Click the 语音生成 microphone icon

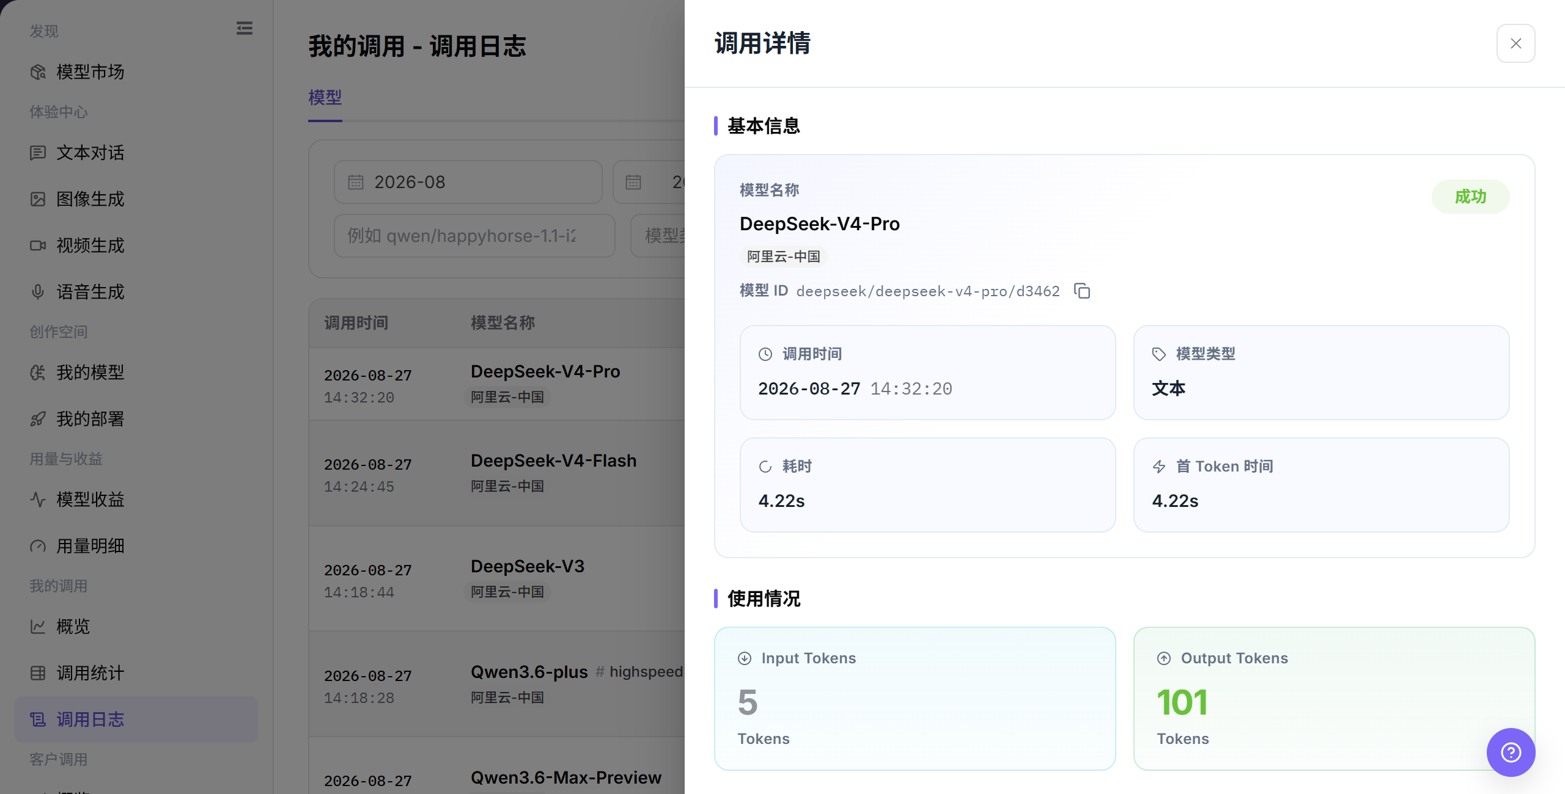coord(38,292)
